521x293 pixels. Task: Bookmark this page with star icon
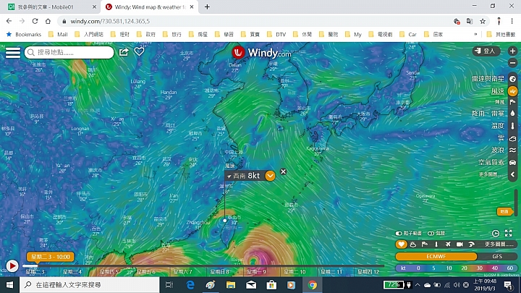point(483,21)
